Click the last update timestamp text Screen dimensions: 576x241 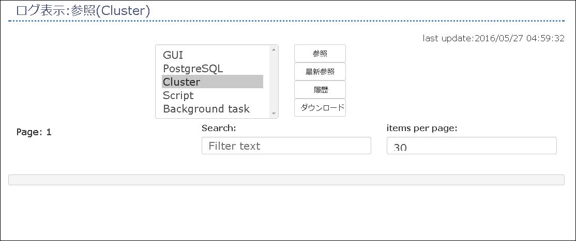pyautogui.click(x=493, y=38)
